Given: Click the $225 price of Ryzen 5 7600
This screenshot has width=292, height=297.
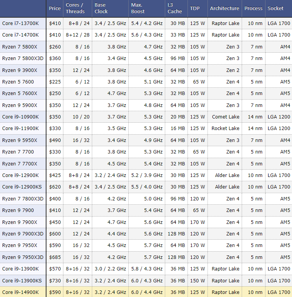Looking at the screenshot, I should point(55,82).
